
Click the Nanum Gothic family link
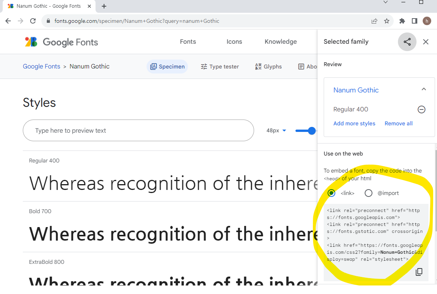tap(356, 90)
